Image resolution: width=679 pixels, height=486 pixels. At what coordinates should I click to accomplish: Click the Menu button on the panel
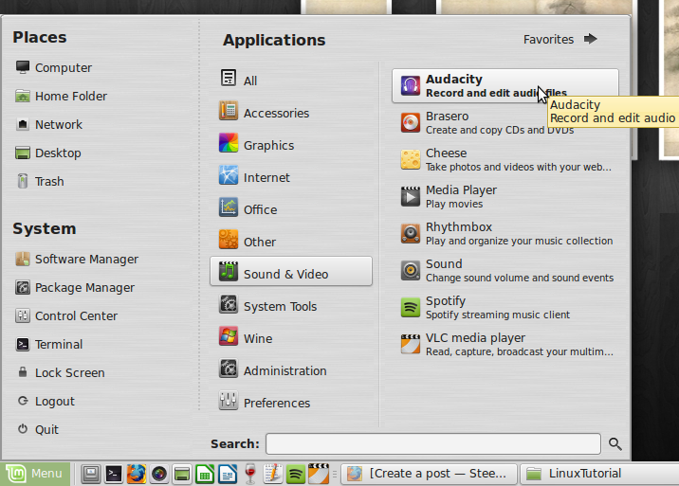35,474
